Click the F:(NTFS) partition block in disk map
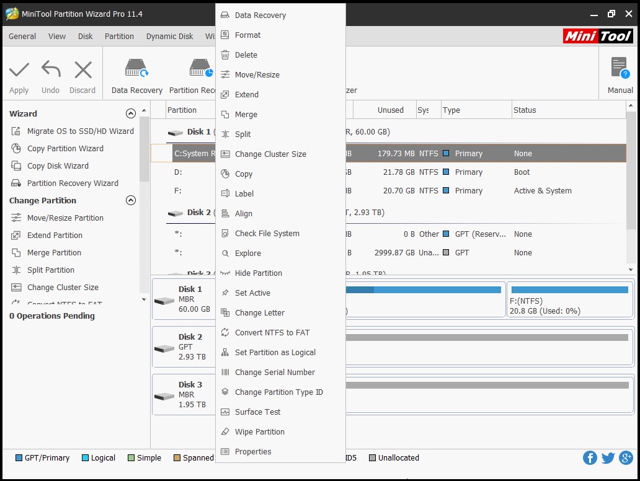The height and width of the screenshot is (481, 640). [x=569, y=300]
